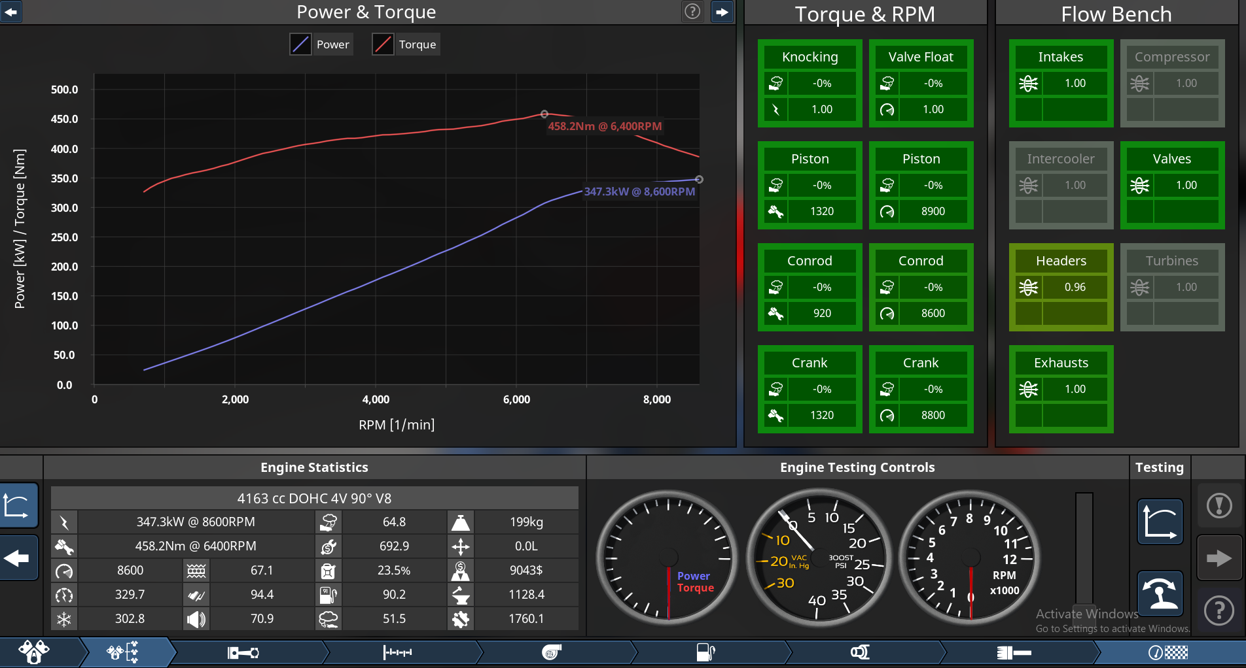Open the help question mark in the Power & Torque header
1246x668 pixels.
tap(692, 11)
